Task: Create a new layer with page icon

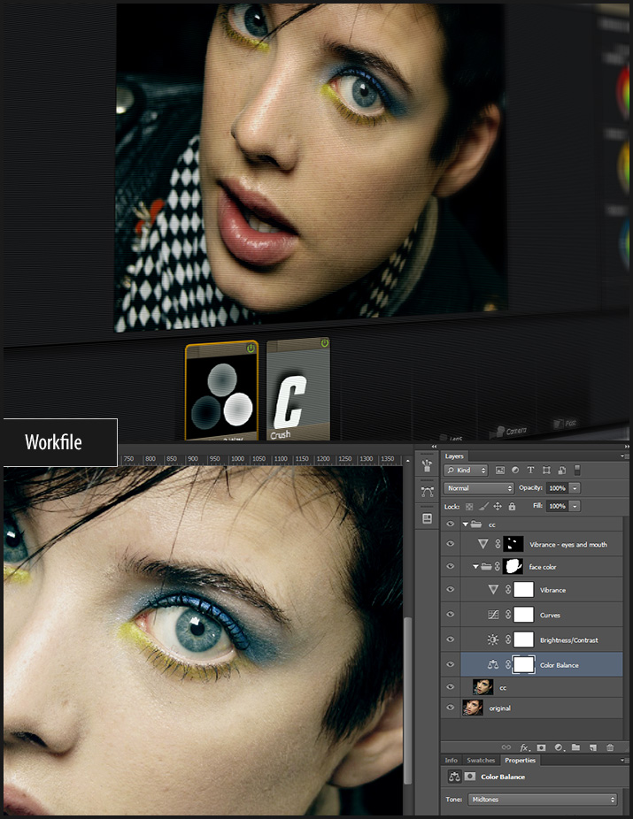Action: click(592, 747)
